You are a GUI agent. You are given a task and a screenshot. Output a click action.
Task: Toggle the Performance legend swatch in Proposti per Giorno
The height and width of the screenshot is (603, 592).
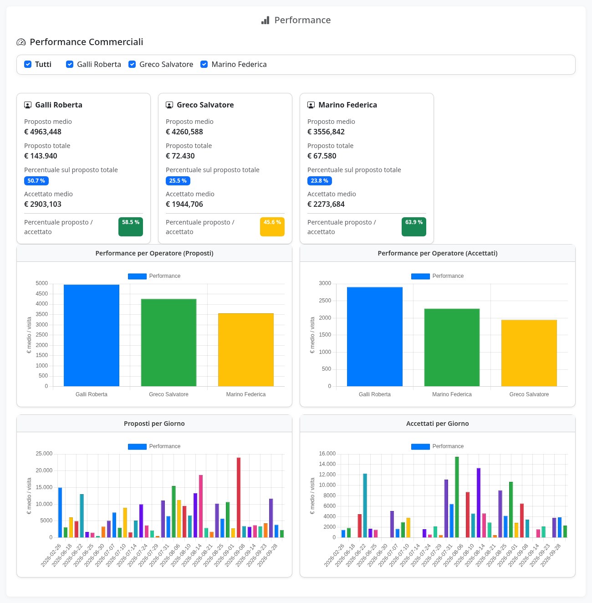(x=137, y=446)
